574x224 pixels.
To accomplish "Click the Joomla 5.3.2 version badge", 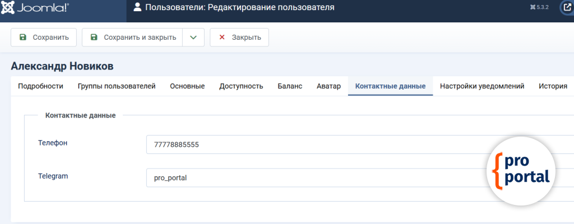I will point(539,8).
